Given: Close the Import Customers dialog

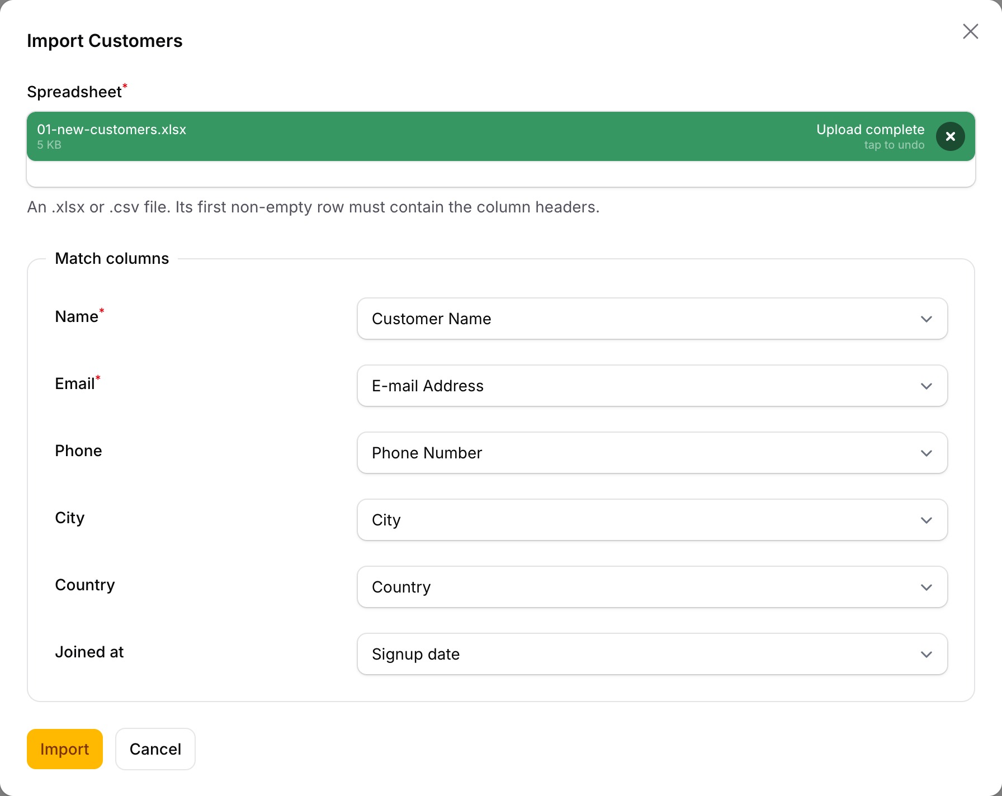Looking at the screenshot, I should (x=970, y=31).
